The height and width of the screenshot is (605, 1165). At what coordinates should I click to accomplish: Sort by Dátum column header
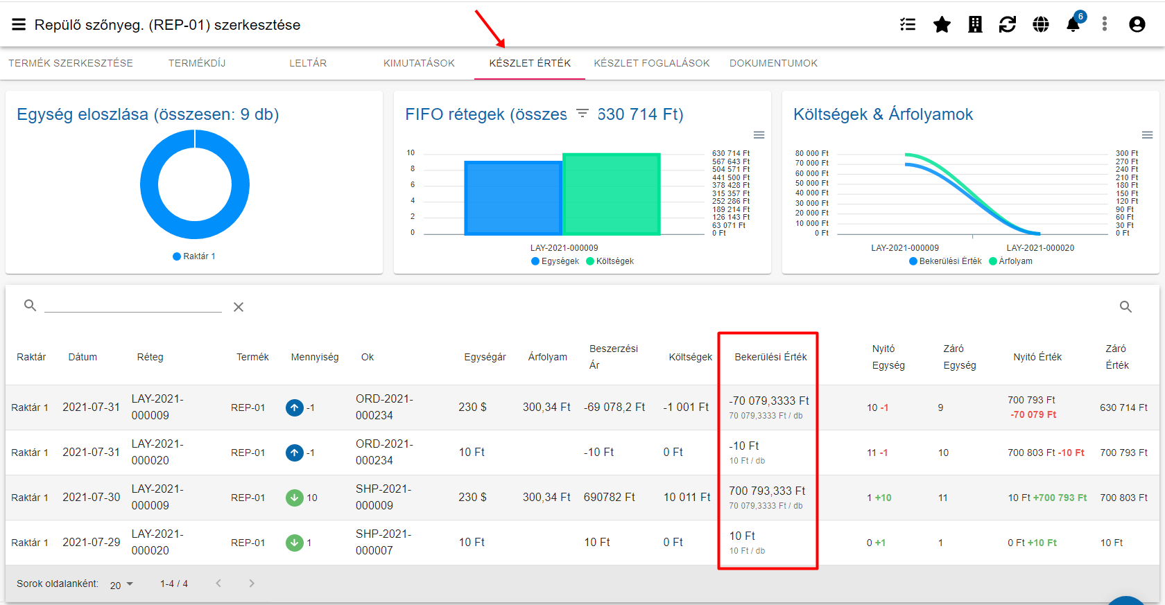(x=83, y=357)
